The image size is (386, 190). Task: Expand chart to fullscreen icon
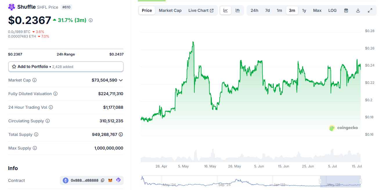click(370, 10)
